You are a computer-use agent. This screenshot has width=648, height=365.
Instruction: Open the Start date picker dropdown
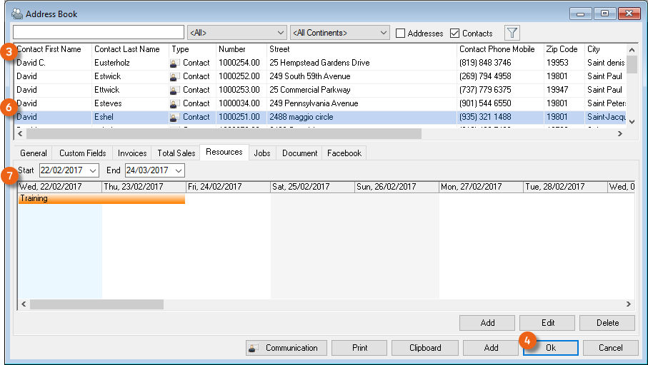pos(92,170)
